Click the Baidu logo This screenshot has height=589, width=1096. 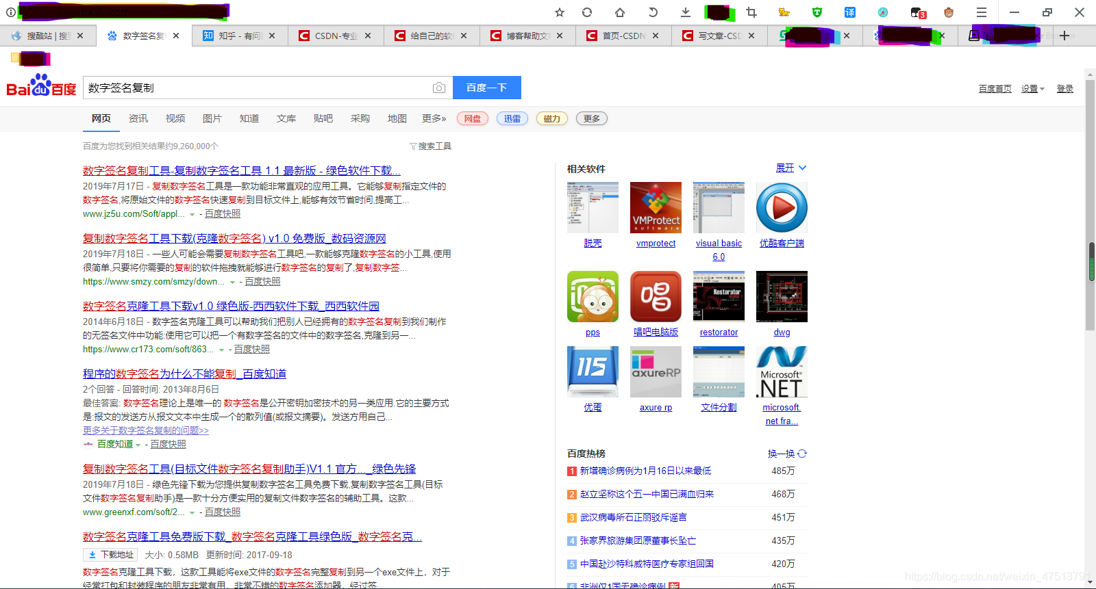(41, 86)
